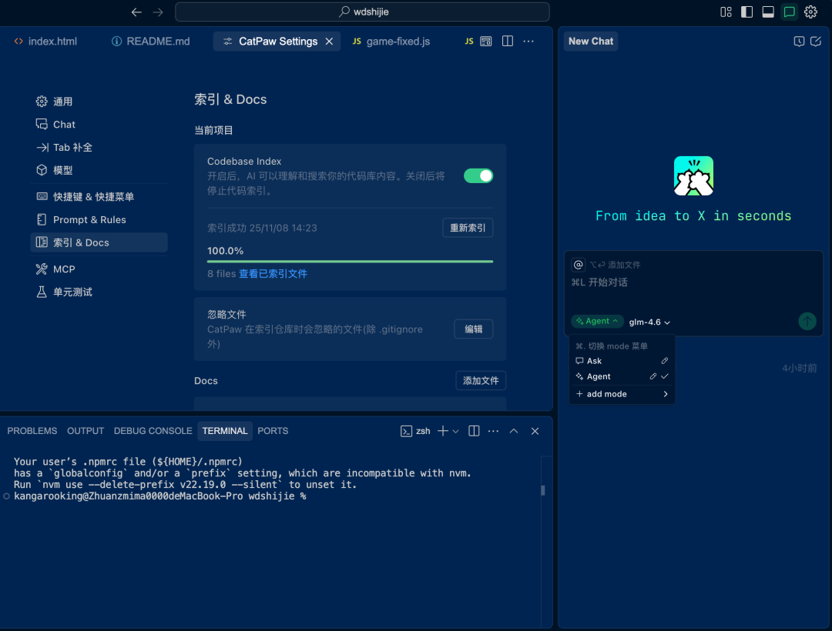Open the 查看已索引文件 link
The height and width of the screenshot is (631, 832).
pos(273,274)
